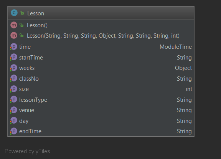Select the size property row
The width and height of the screenshot is (221, 159).
[x=101, y=89]
